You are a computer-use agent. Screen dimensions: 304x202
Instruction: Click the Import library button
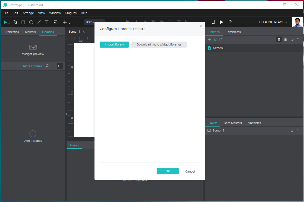(x=114, y=45)
